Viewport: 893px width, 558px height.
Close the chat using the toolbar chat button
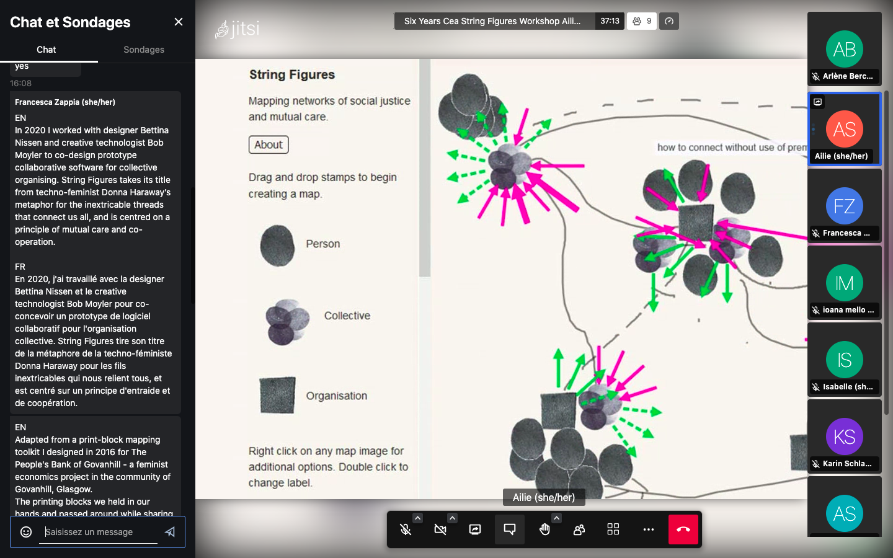point(510,529)
